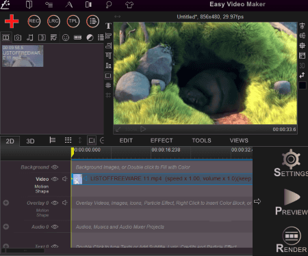Click the search bubble icon in top bar

coord(109,5)
